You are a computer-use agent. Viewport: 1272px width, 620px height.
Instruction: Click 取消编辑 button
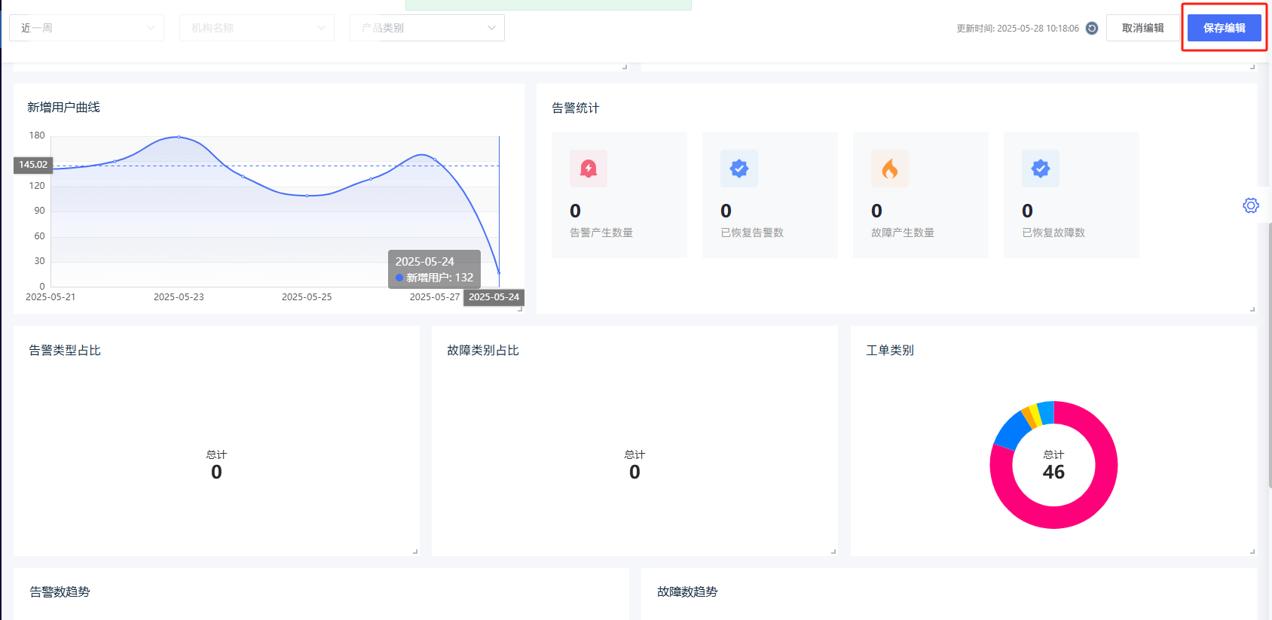pos(1142,28)
